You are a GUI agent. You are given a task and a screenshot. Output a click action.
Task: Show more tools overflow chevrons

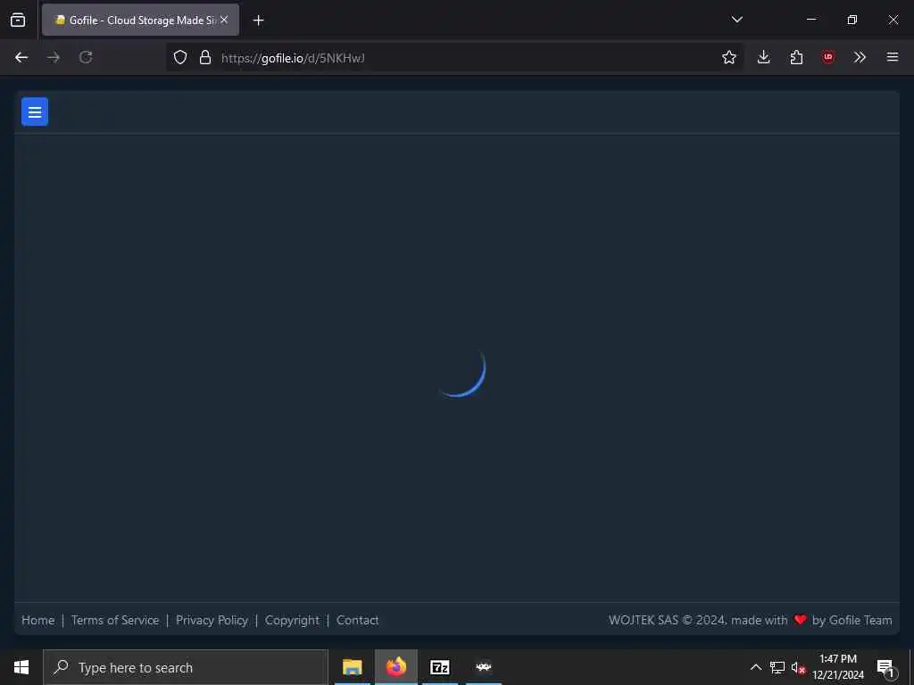point(860,57)
